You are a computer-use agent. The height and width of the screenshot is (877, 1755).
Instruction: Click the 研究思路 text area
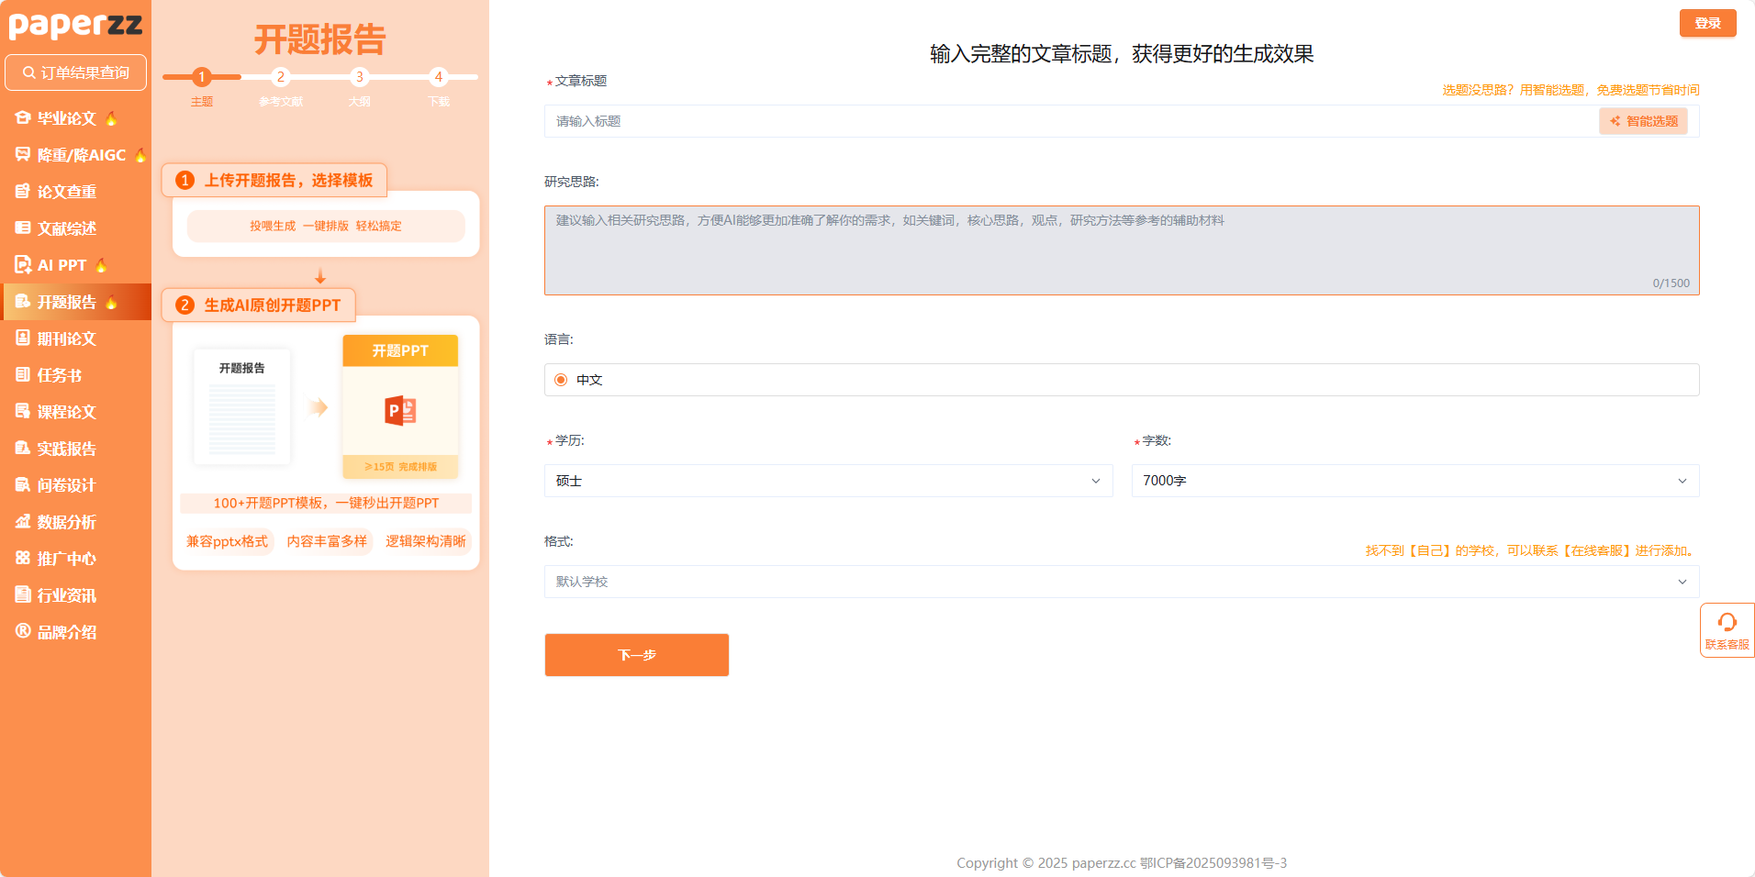1121,250
